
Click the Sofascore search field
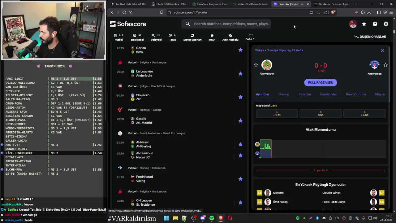[226, 24]
